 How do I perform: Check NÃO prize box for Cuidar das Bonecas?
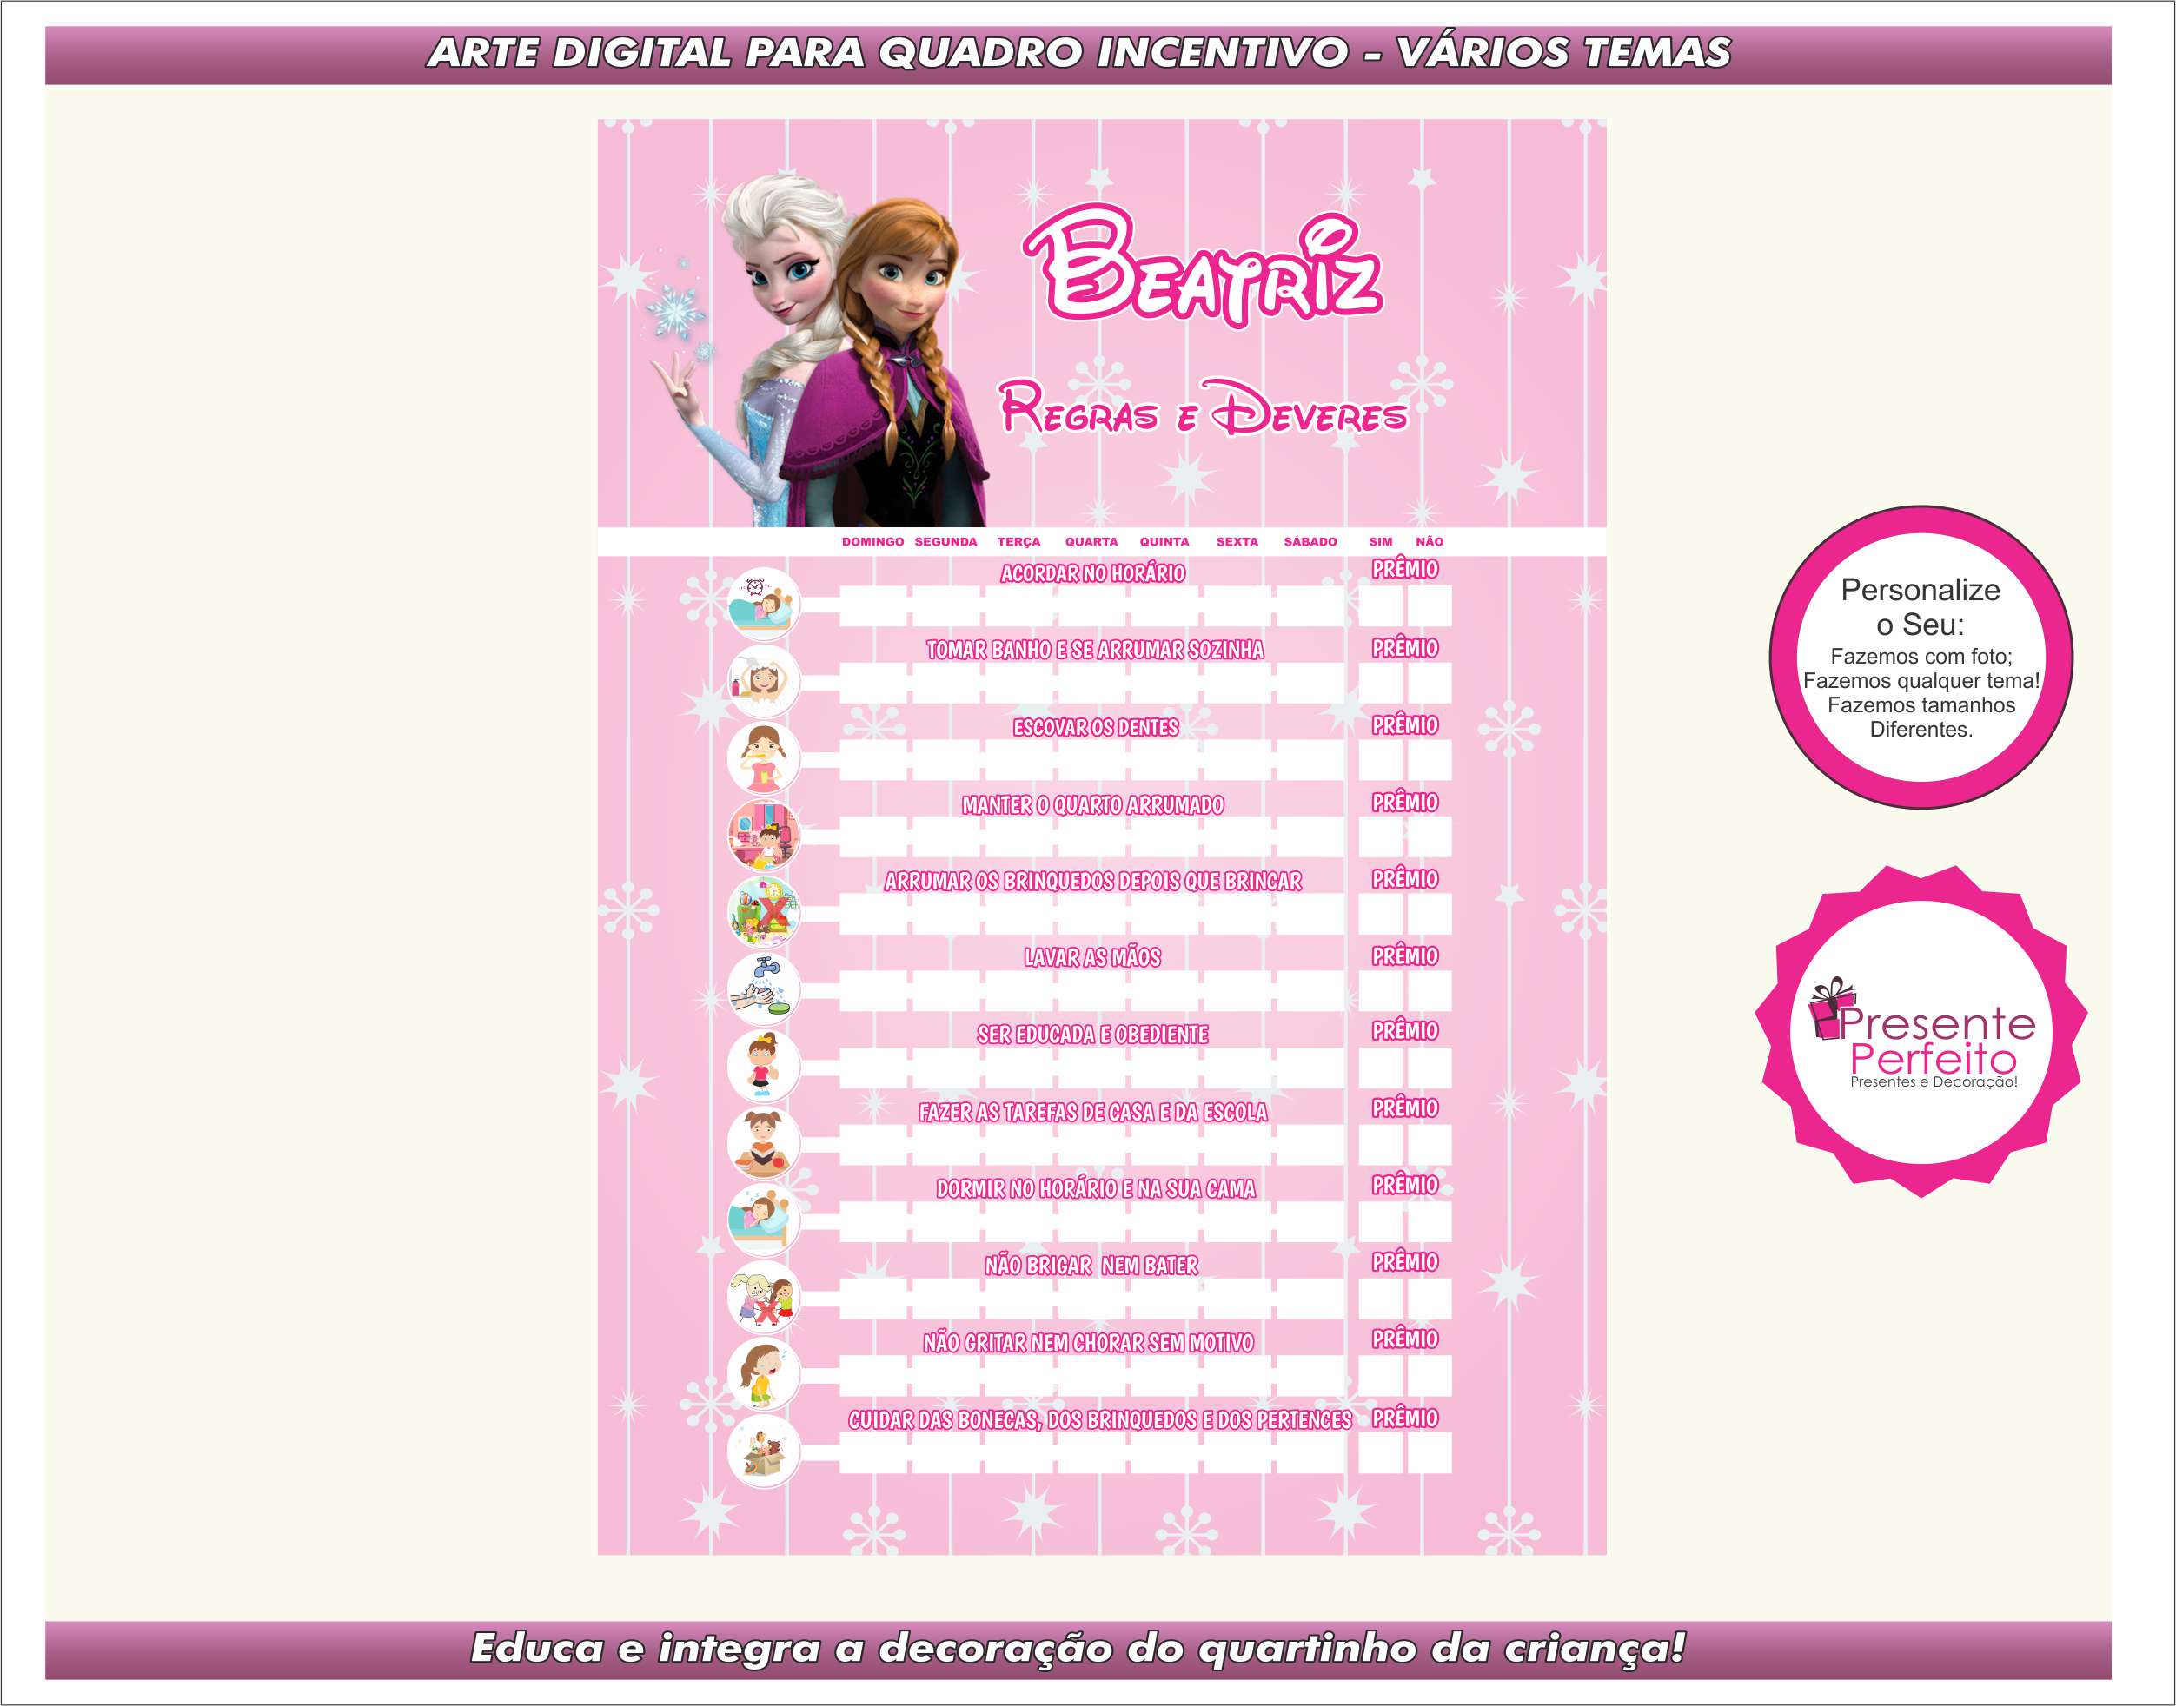(x=1430, y=1453)
